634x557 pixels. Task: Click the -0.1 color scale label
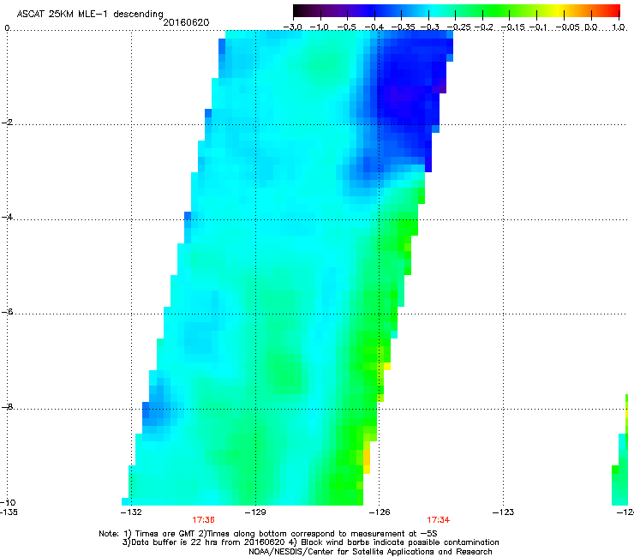click(x=538, y=27)
